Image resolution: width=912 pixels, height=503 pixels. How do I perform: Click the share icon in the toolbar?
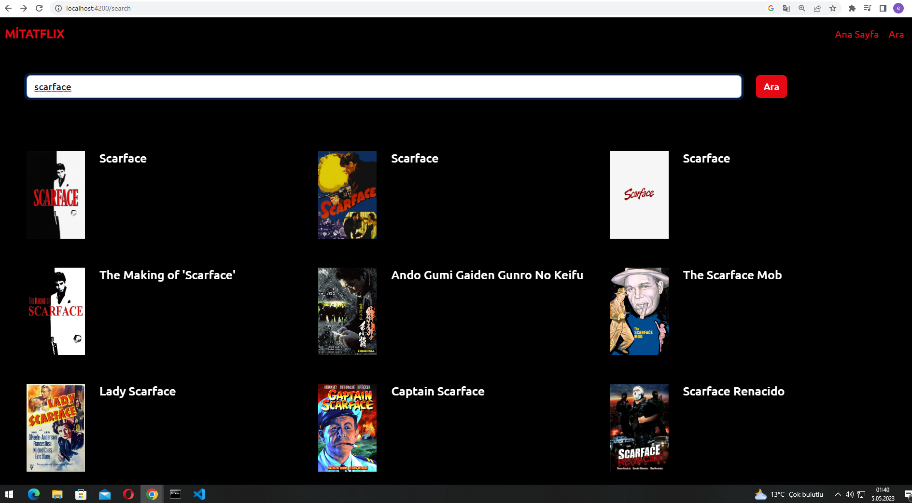pos(817,8)
